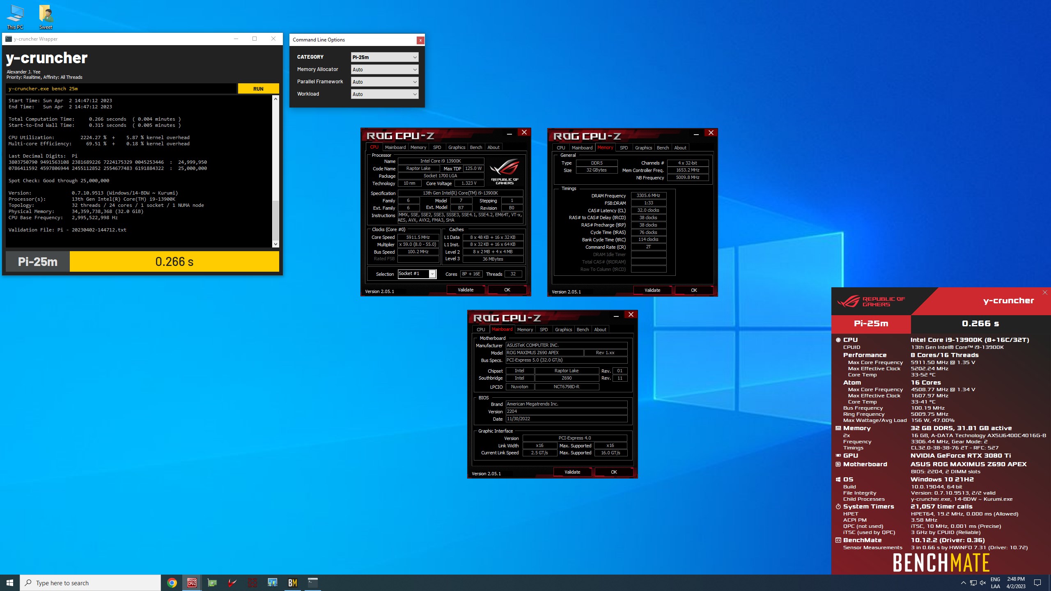1051x591 pixels.
Task: Open the Memory Allocator dropdown
Action: point(385,69)
